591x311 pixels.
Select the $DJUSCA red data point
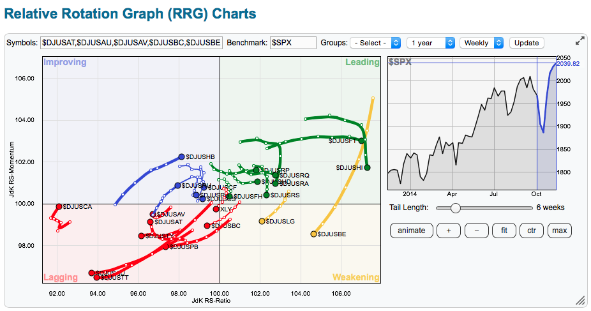click(59, 207)
